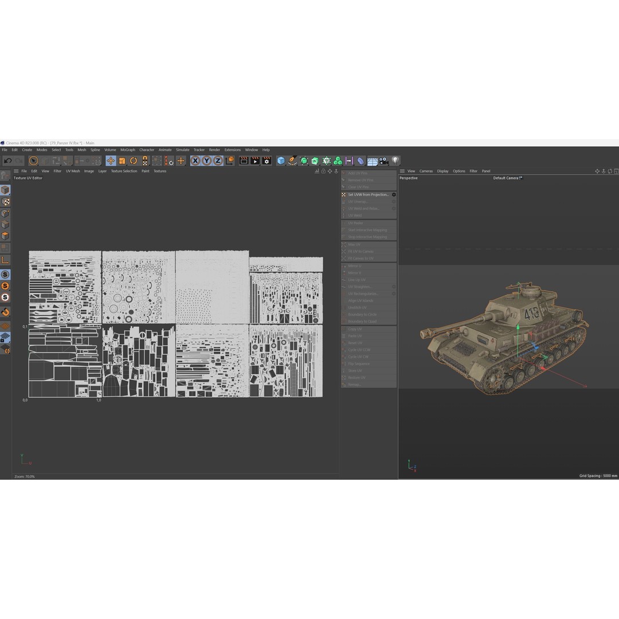Select the Rotate tool in the toolbar
The image size is (619, 619).
coord(134,160)
